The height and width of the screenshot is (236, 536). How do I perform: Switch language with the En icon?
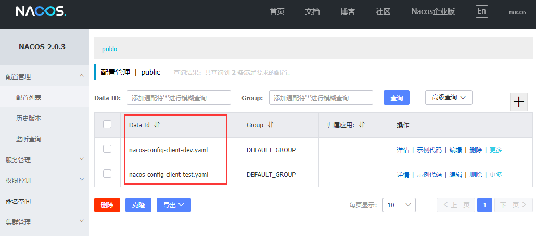click(482, 11)
